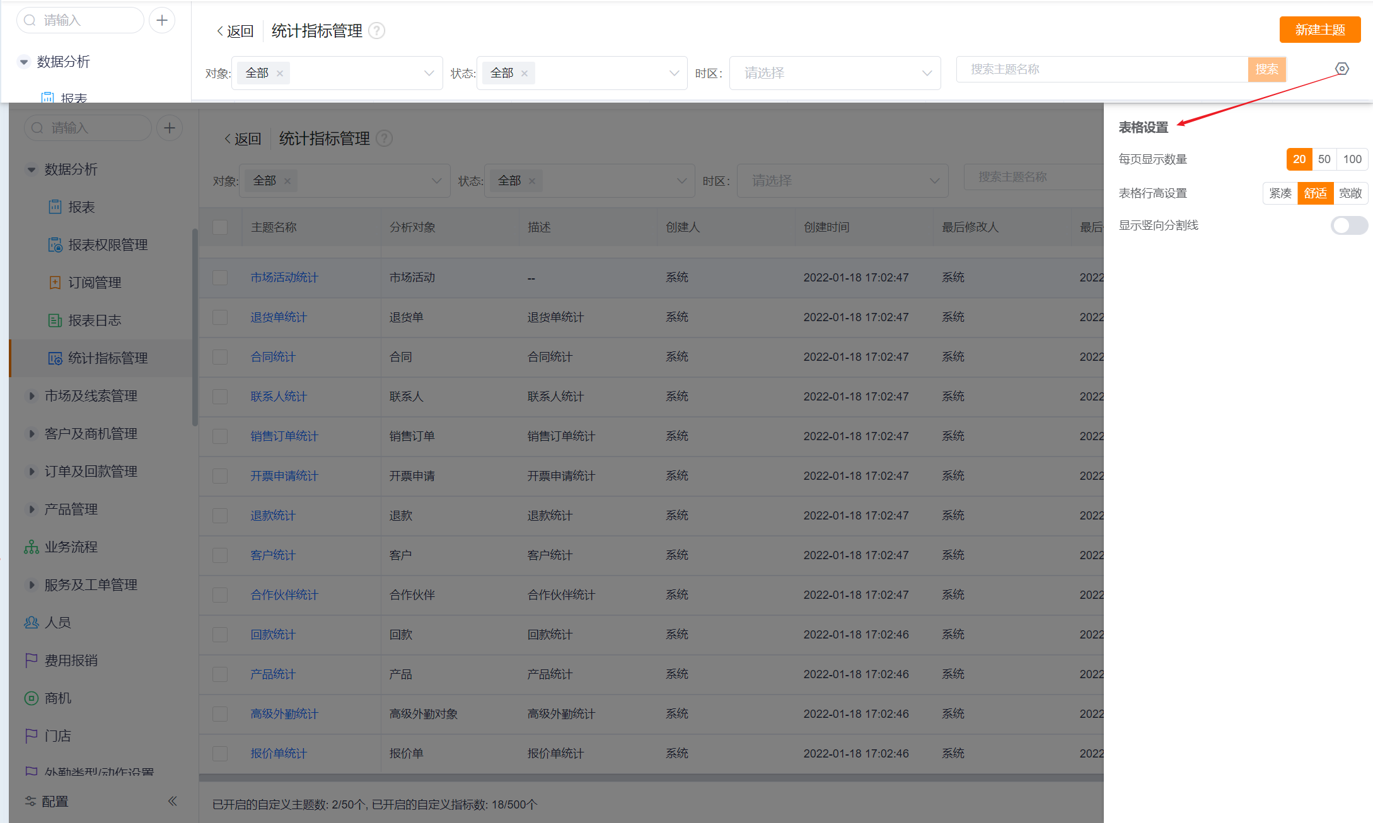
Task: Expand 服务及工单管理 in the sidebar
Action: 32,585
